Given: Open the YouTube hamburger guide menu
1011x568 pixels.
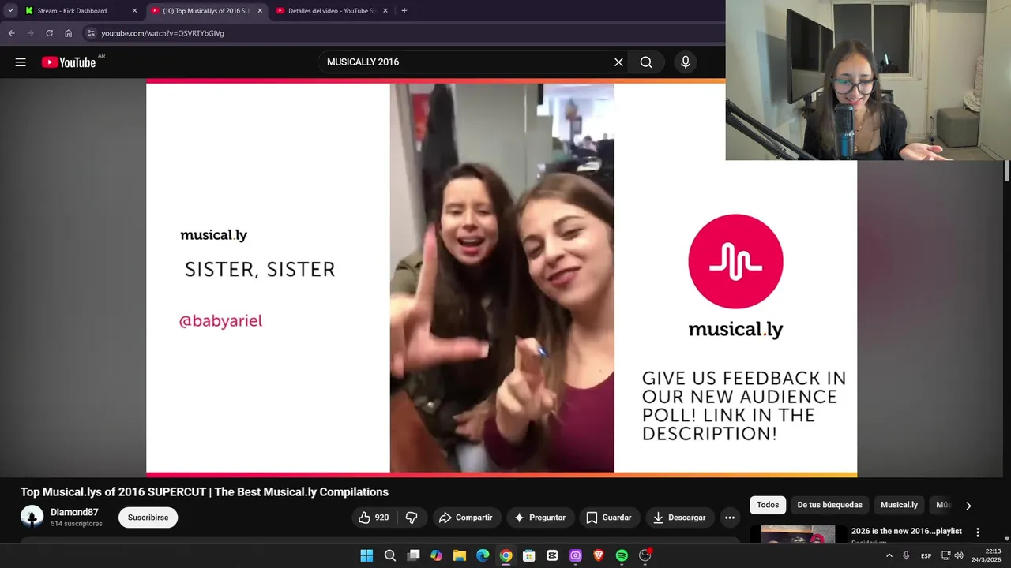Looking at the screenshot, I should pyautogui.click(x=21, y=62).
